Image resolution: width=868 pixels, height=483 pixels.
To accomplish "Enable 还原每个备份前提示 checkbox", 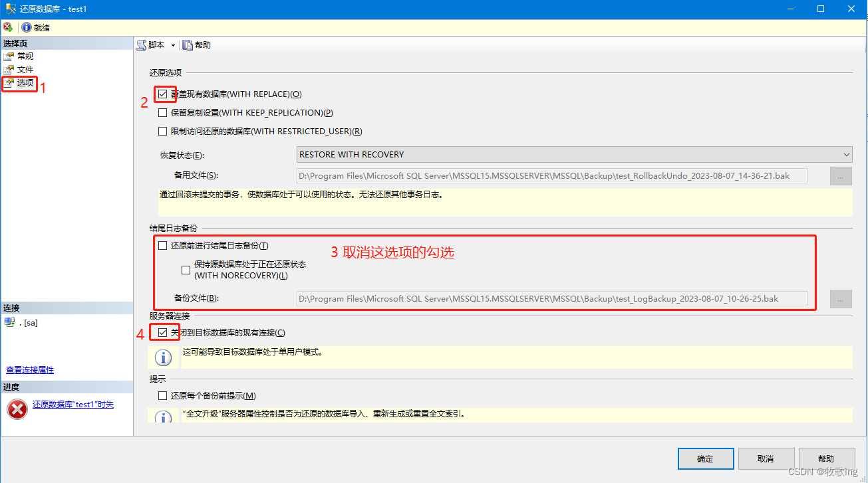I will [163, 396].
